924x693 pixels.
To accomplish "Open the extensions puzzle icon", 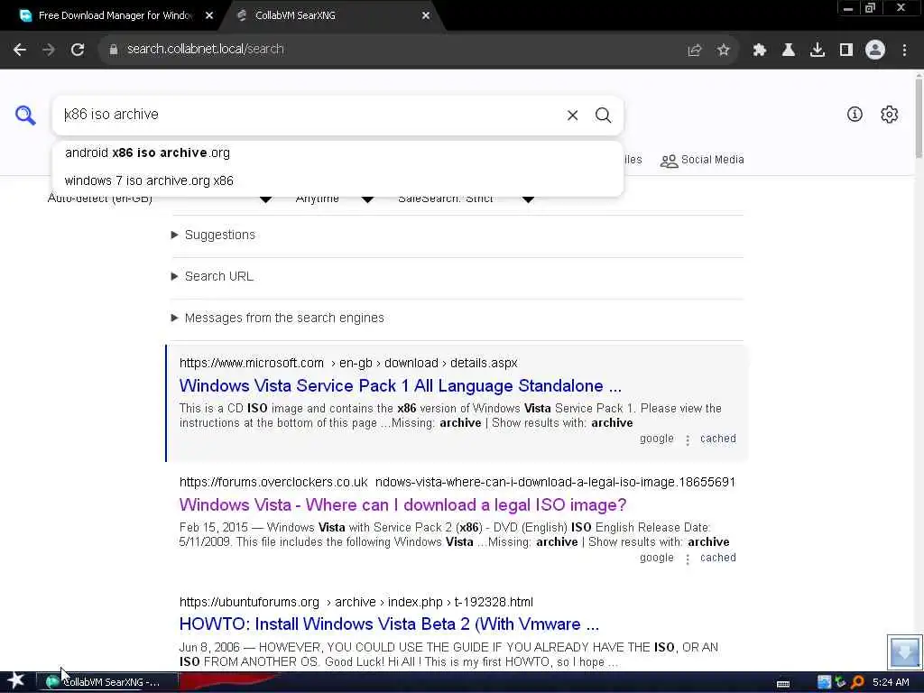I will pyautogui.click(x=759, y=51).
